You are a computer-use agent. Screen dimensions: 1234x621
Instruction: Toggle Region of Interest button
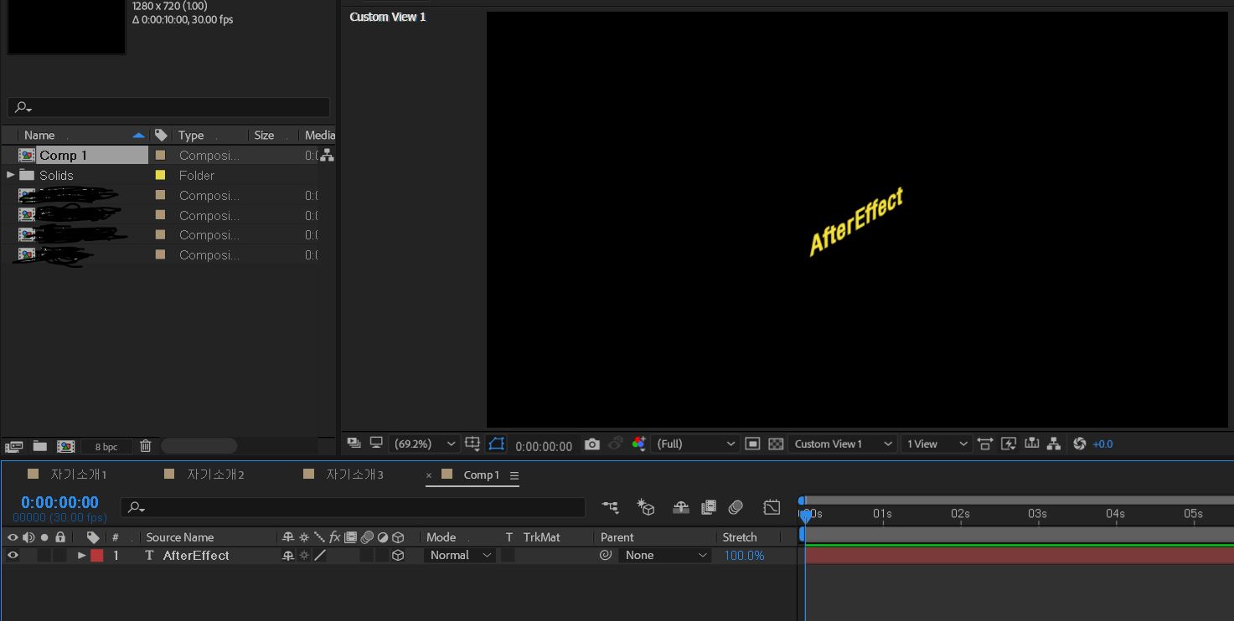pos(752,444)
